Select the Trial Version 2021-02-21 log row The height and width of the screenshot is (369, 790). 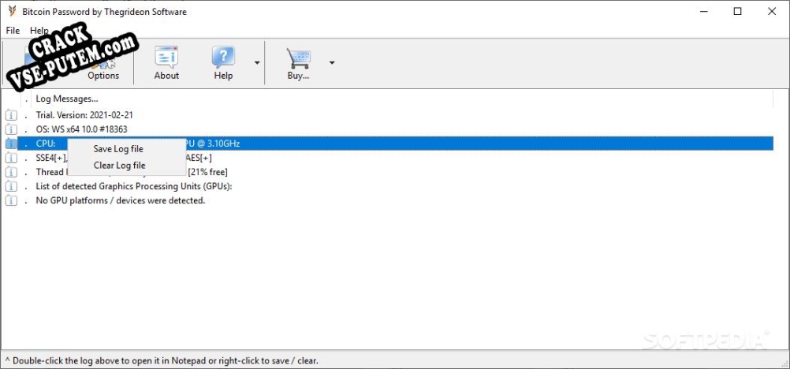(396, 115)
